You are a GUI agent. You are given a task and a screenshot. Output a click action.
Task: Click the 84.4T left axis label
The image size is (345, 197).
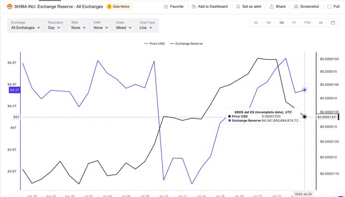(12, 84)
